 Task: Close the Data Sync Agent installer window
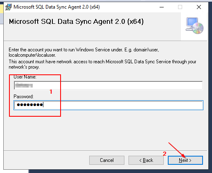coord(199,7)
